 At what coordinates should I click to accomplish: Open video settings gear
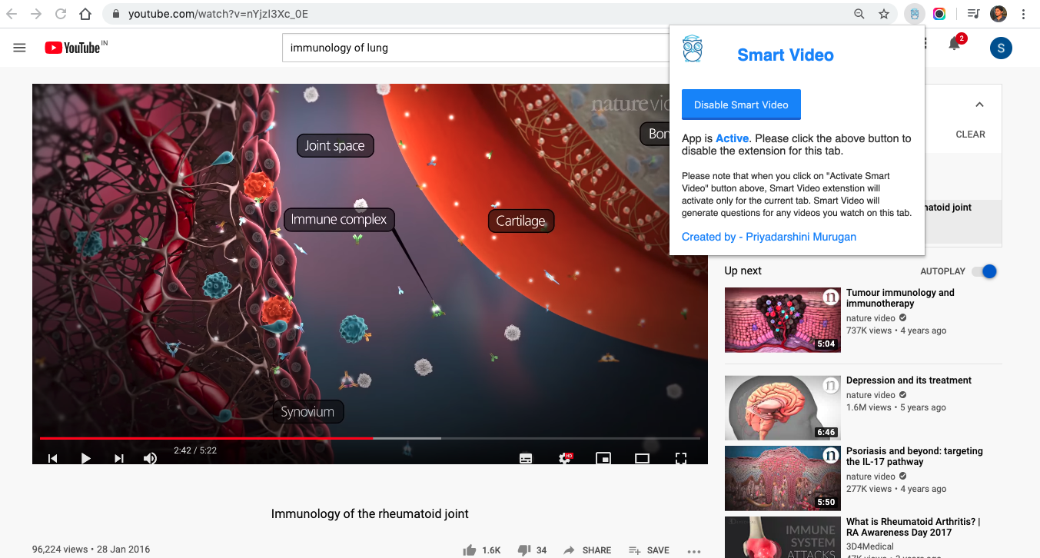[565, 458]
